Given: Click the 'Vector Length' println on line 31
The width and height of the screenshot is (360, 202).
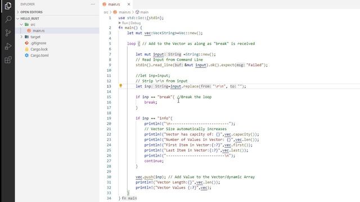Looking at the screenshot, I should [178, 182].
